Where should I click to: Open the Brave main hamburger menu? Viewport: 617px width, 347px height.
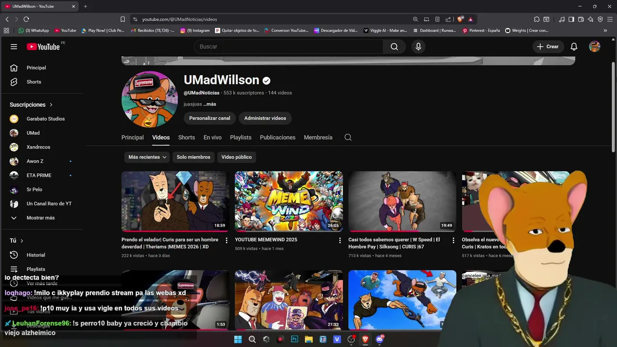pos(610,19)
